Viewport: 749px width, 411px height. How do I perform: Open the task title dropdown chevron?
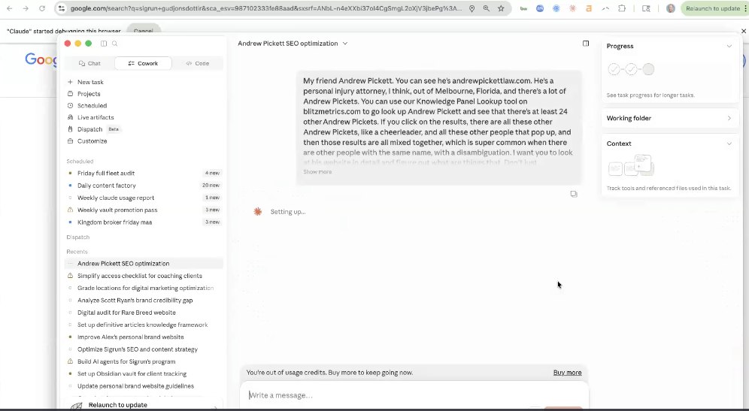coord(345,44)
